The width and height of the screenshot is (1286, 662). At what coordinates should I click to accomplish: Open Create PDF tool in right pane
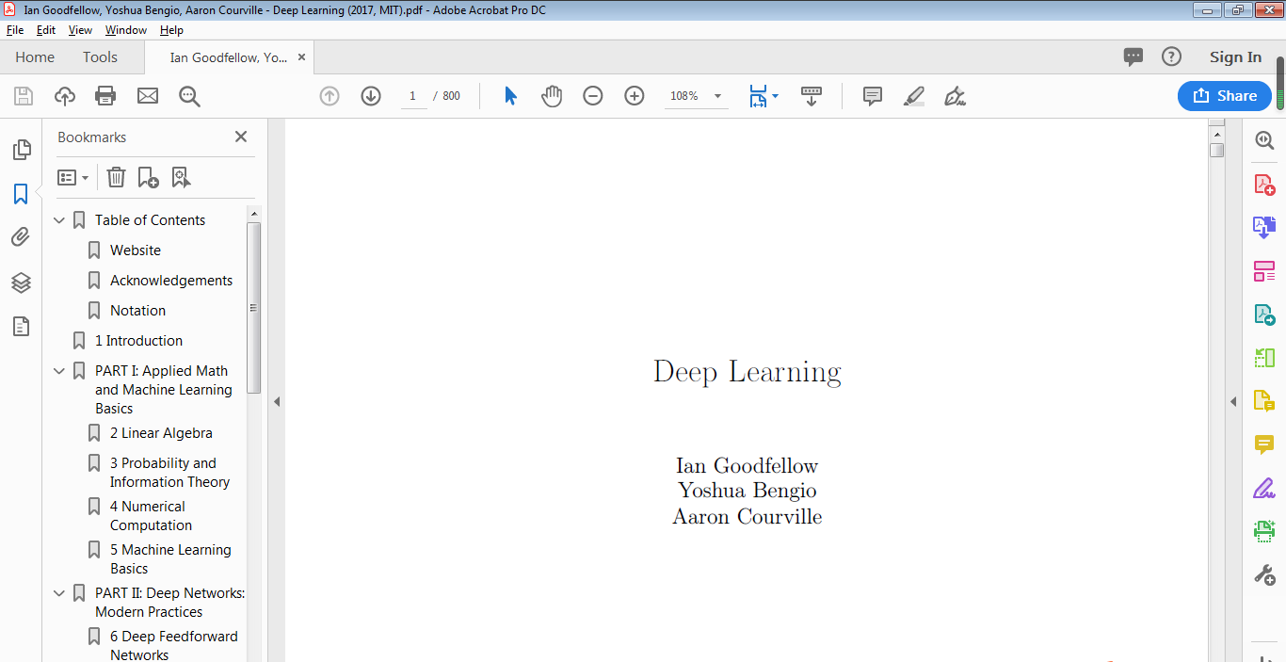coord(1264,184)
